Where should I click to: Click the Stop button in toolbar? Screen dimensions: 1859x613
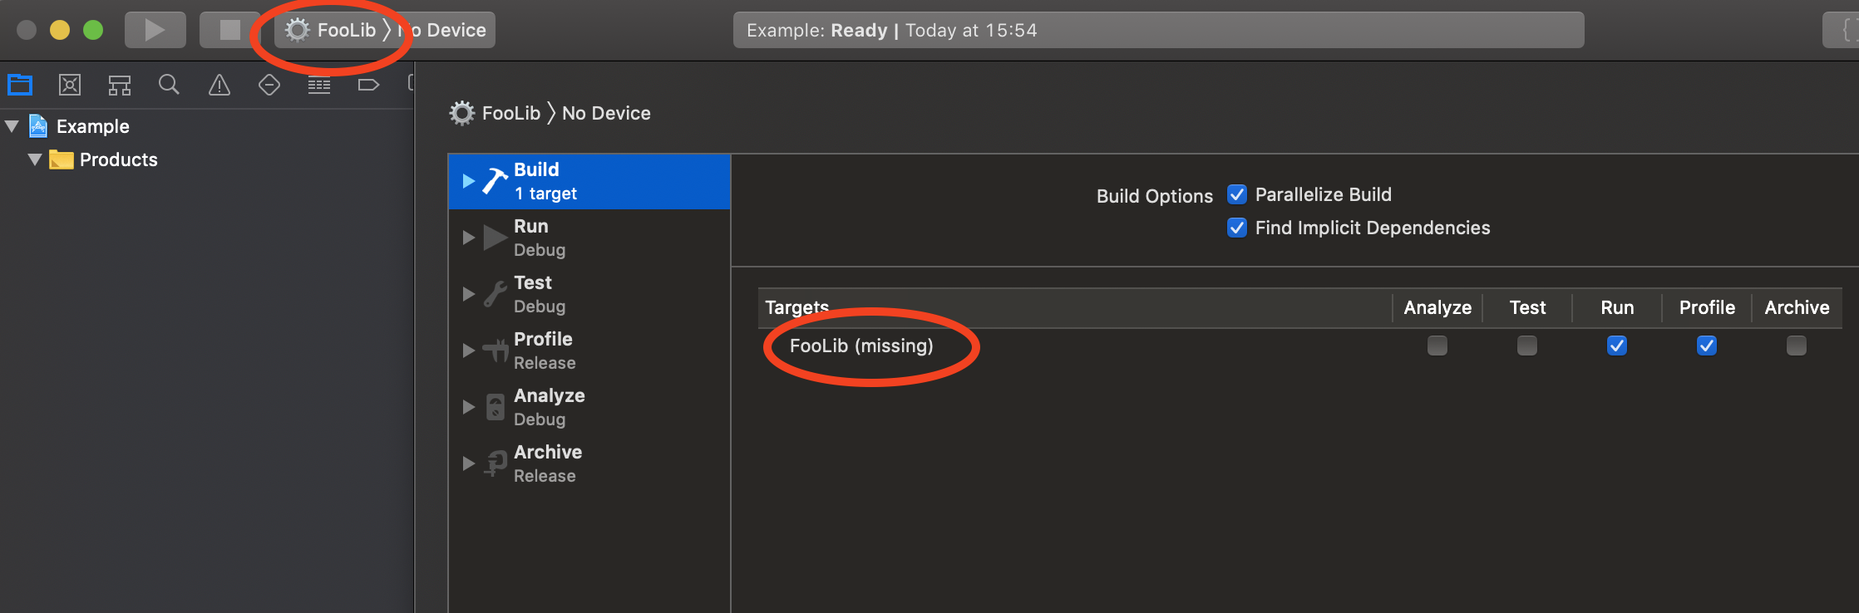(229, 30)
